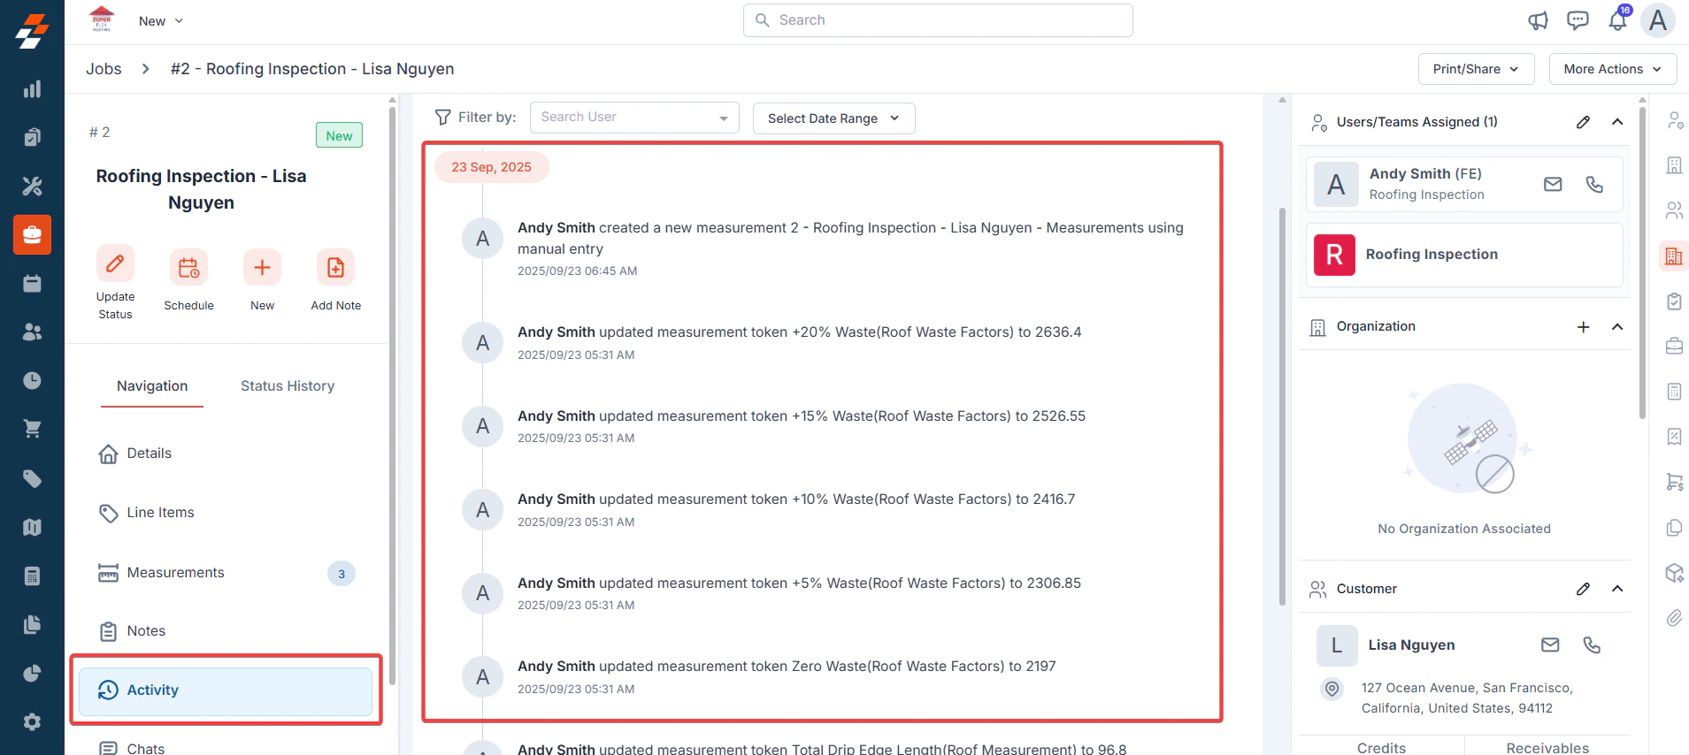Click the 23 Sep, 2025 date chip

[x=491, y=167]
